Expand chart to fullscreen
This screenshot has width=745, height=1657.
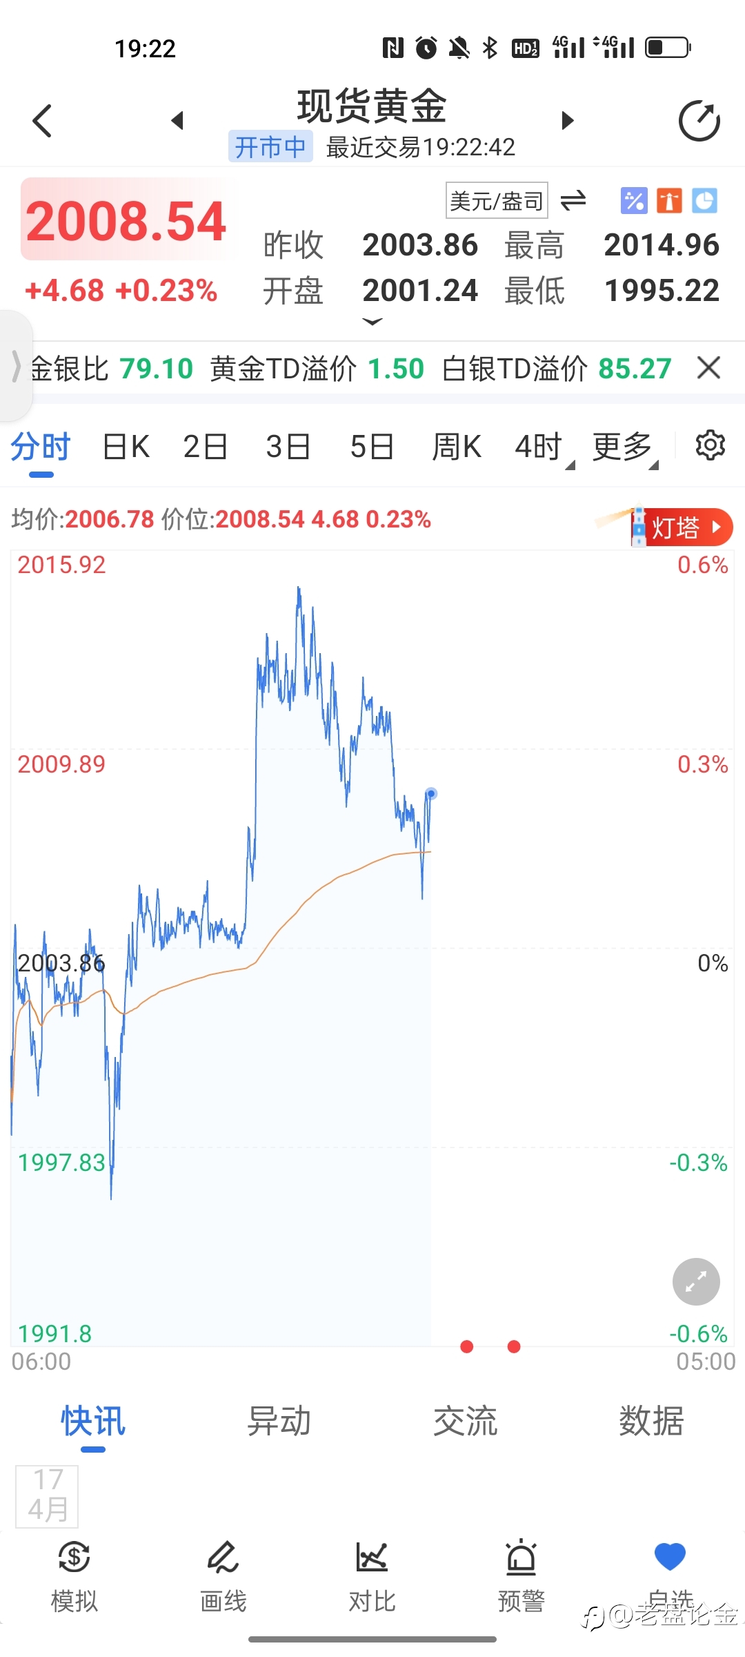click(696, 1281)
